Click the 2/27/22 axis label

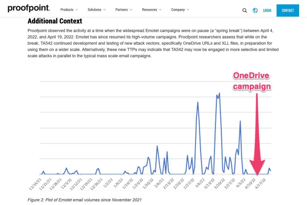(x=189, y=184)
